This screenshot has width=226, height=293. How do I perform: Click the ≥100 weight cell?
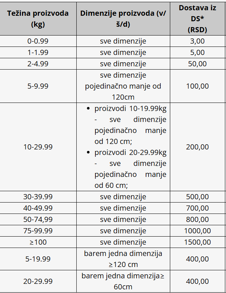click(x=38, y=242)
